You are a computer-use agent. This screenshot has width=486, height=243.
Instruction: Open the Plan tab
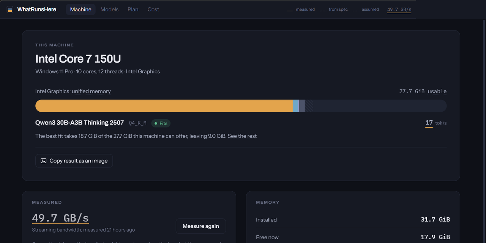(x=133, y=9)
